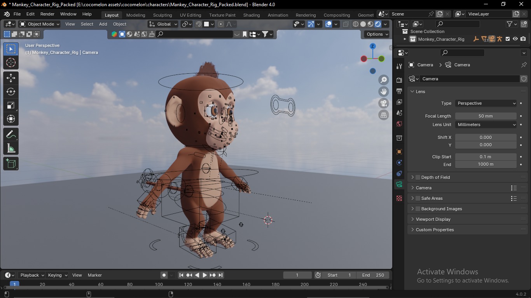The image size is (531, 298).
Task: Open the Object properties tab
Action: [x=399, y=152]
